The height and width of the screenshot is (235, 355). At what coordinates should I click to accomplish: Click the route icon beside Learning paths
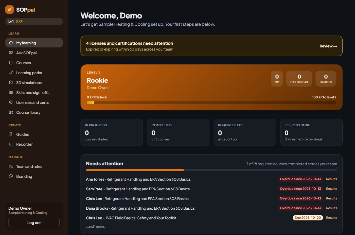pyautogui.click(x=11, y=73)
